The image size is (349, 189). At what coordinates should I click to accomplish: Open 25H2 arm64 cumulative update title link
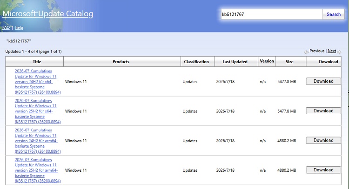tap(38, 170)
